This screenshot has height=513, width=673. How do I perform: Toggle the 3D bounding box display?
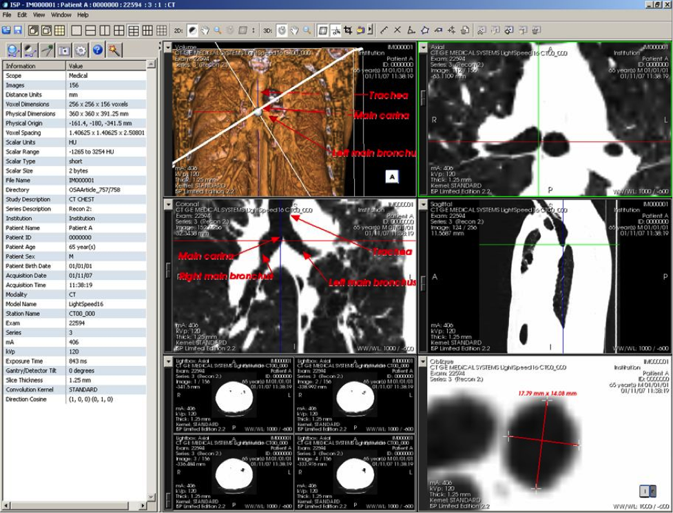[x=323, y=30]
